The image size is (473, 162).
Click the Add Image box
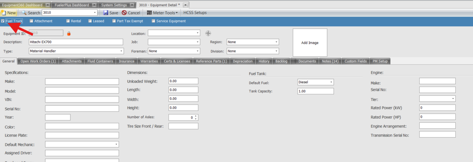tap(310, 43)
